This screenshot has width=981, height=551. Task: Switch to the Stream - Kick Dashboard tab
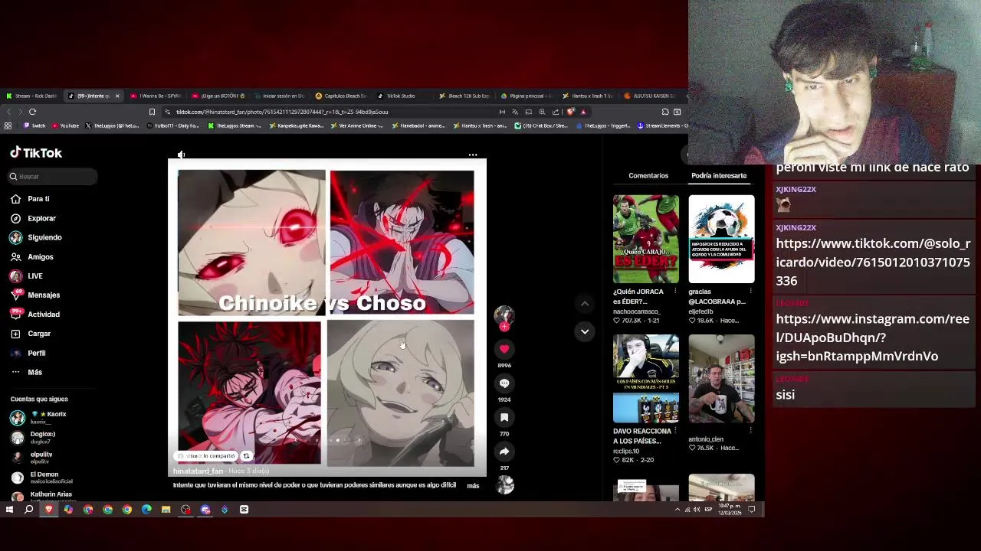pos(32,96)
